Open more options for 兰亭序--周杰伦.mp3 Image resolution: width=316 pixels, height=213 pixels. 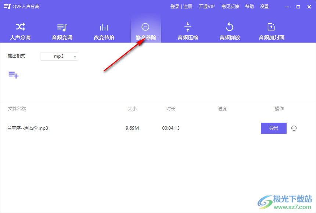(x=294, y=128)
